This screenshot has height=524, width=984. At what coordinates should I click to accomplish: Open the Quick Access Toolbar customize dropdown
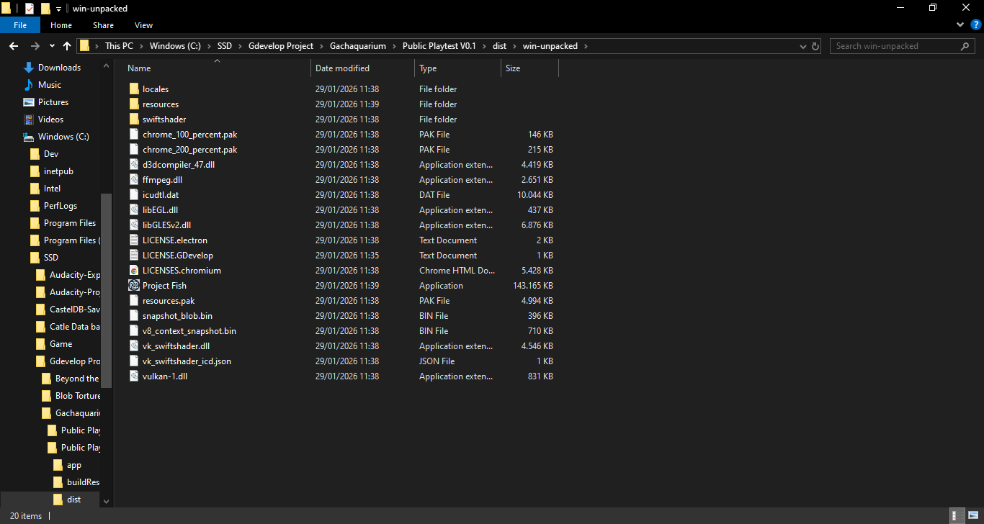(x=58, y=9)
